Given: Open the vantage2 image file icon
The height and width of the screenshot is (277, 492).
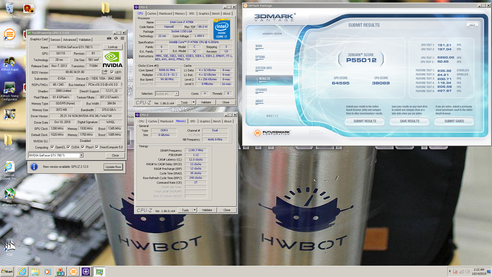Looking at the screenshot, I should tap(29, 11).
